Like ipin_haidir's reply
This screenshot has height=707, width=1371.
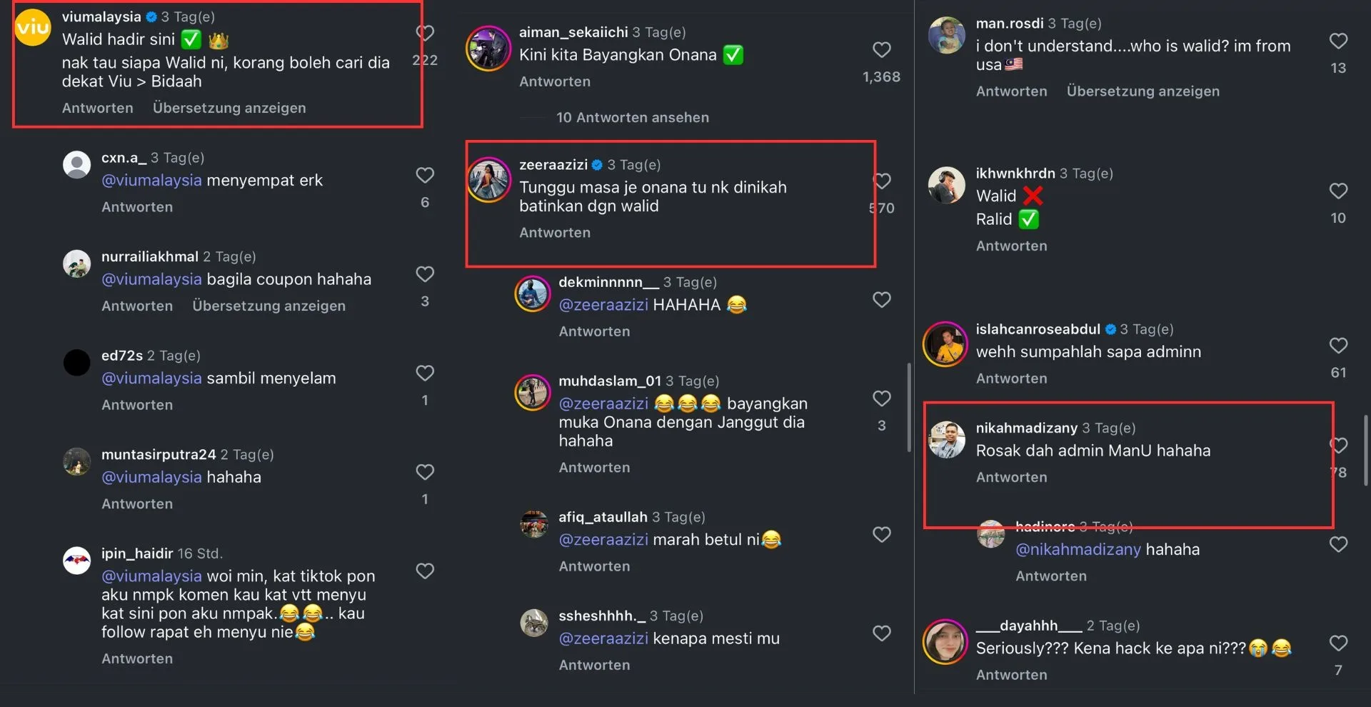(425, 571)
